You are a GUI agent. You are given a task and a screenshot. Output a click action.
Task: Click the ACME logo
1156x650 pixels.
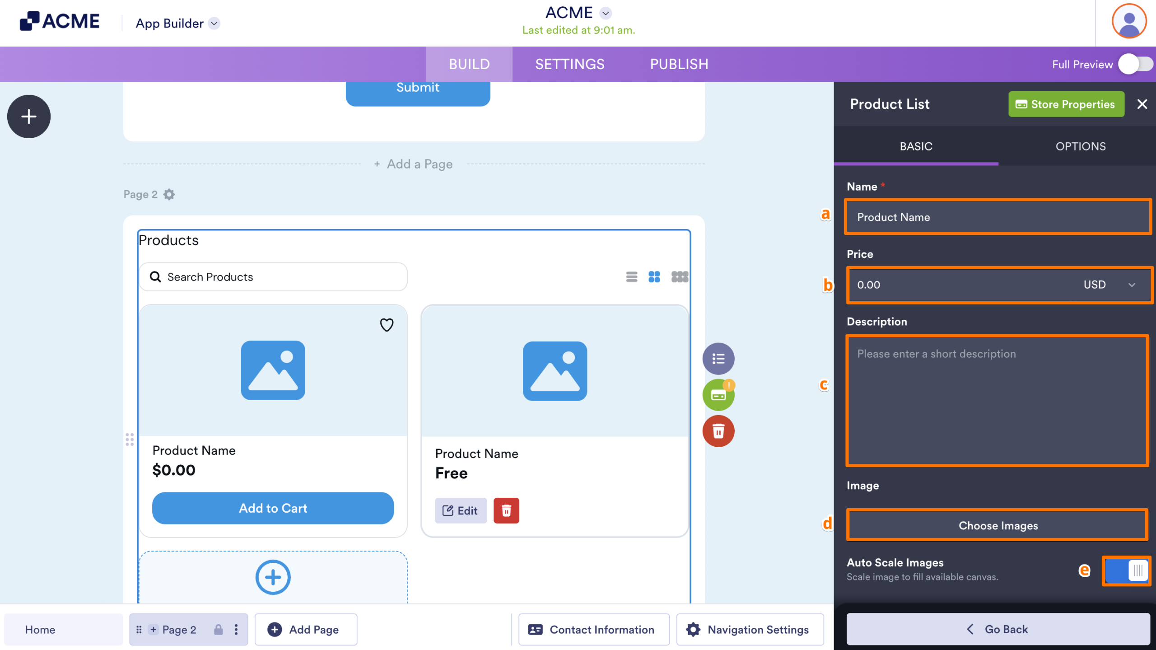(x=59, y=21)
